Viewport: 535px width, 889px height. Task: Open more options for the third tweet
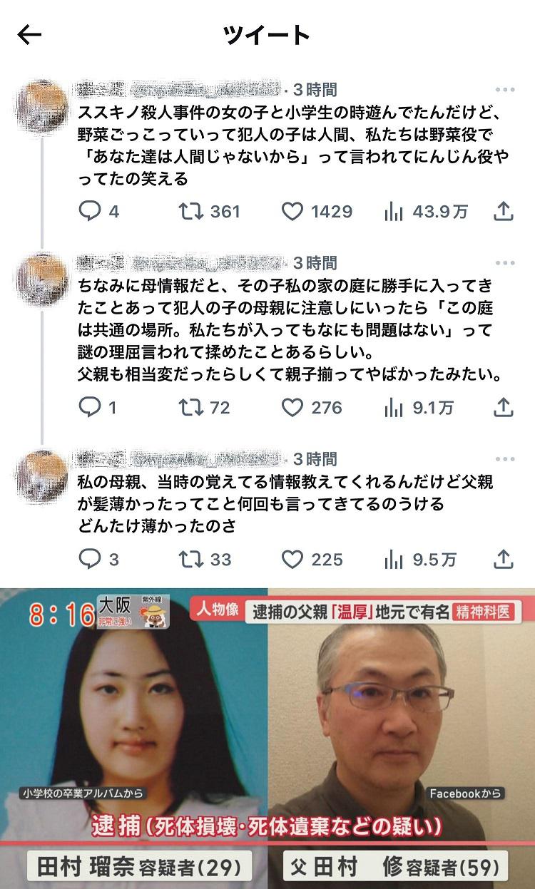point(504,459)
